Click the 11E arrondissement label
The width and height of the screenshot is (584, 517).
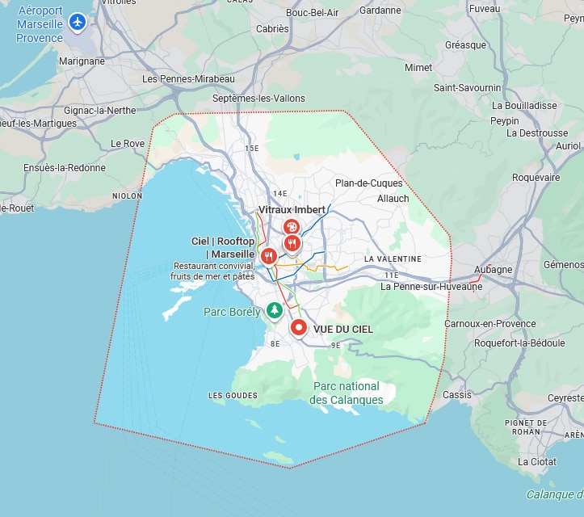392,275
